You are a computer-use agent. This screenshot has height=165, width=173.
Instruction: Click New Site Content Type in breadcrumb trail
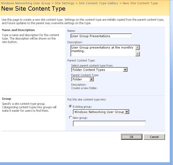tap(140, 3)
